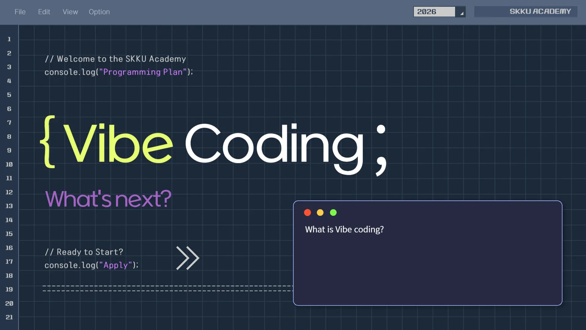Open the View menu
586x330 pixels.
pyautogui.click(x=70, y=12)
